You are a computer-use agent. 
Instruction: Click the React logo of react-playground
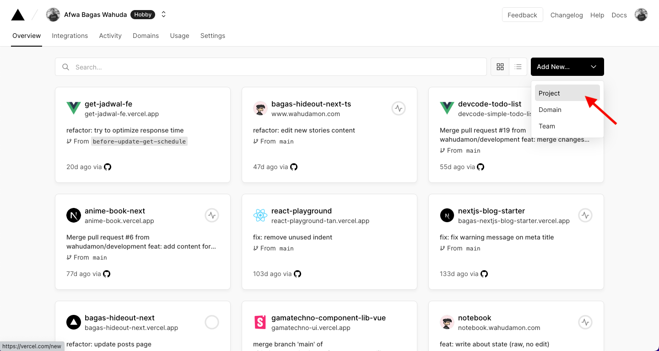(x=260, y=215)
